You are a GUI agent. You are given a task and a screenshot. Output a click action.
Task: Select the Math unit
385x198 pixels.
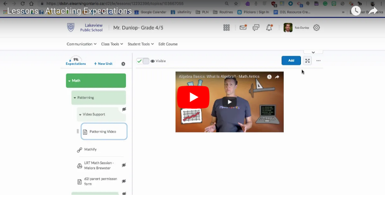(96, 80)
